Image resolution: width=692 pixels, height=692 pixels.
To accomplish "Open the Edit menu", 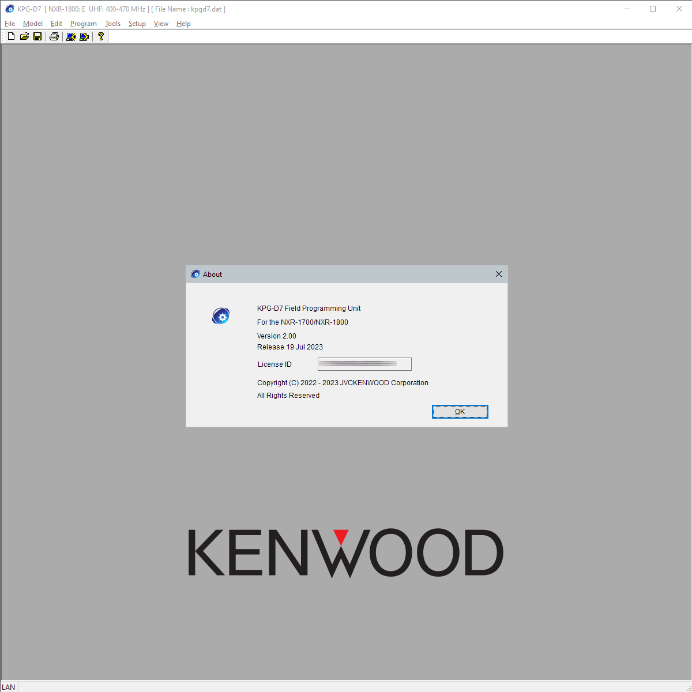I will coord(57,24).
